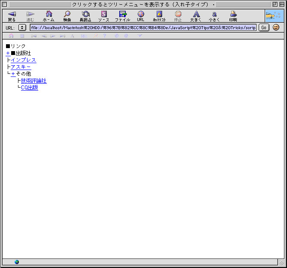
Task: Click the magnifier search icon in link toolbar
Action: pos(95,36)
